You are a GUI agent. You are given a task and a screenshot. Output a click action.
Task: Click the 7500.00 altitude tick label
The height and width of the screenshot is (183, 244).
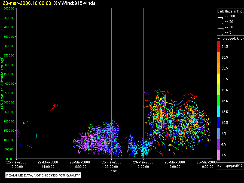pyautogui.click(x=9, y=18)
